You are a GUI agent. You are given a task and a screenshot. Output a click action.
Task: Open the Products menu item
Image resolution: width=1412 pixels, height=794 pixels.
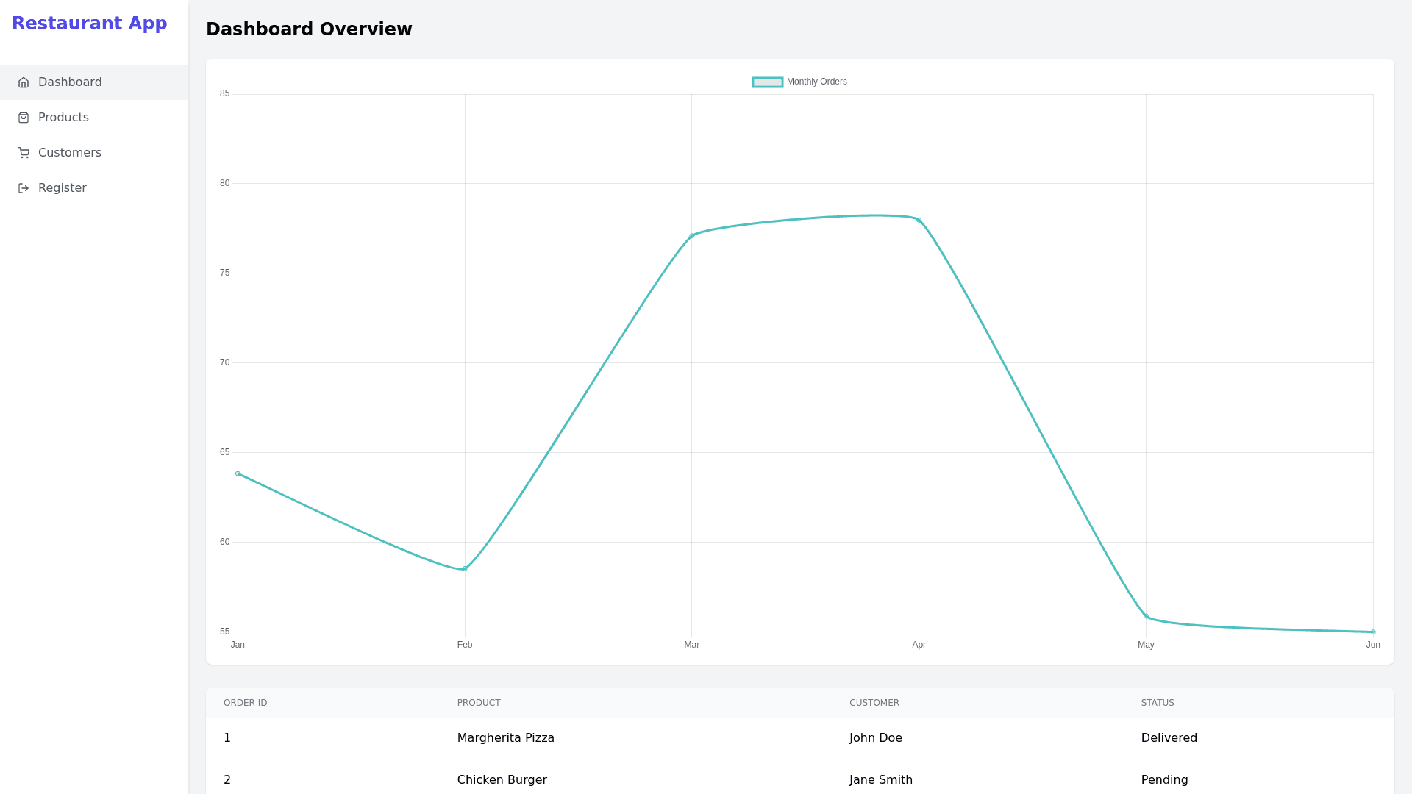click(63, 118)
